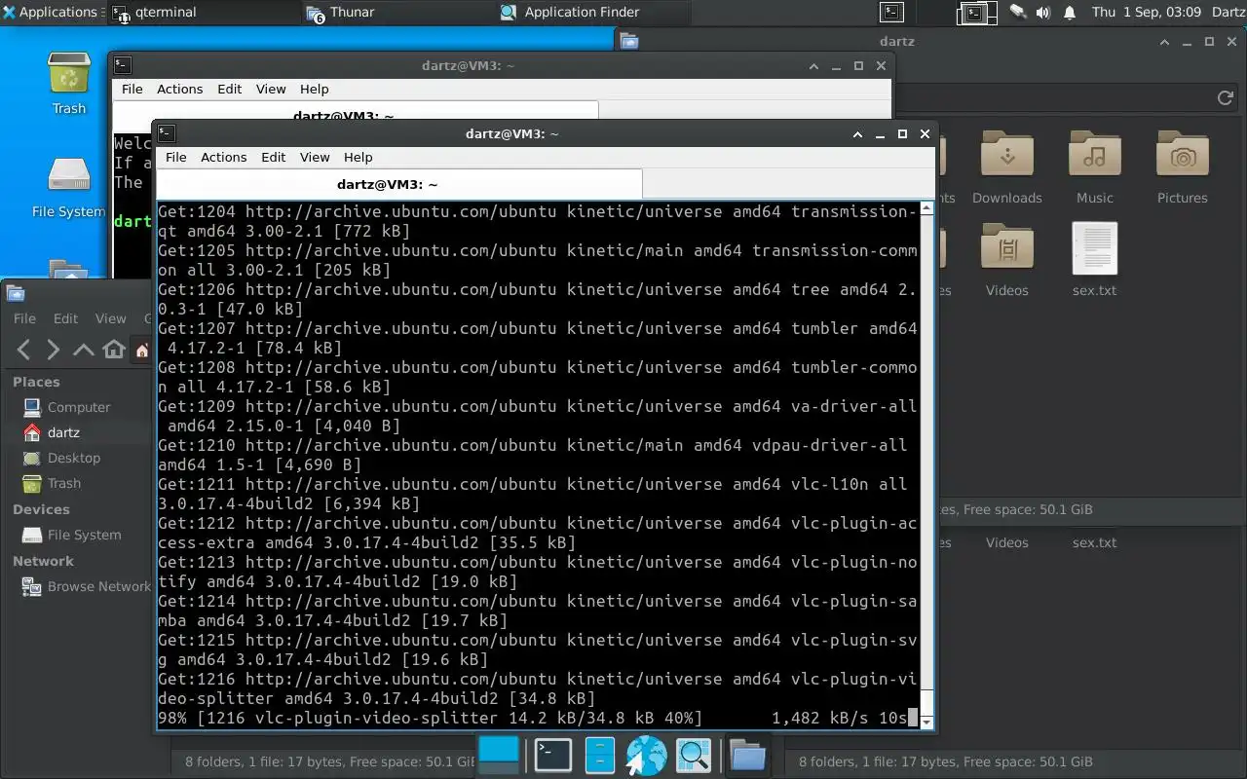Screen dimensions: 1247x779
Task: Click the front terminal window menu icon
Action: click(167, 133)
